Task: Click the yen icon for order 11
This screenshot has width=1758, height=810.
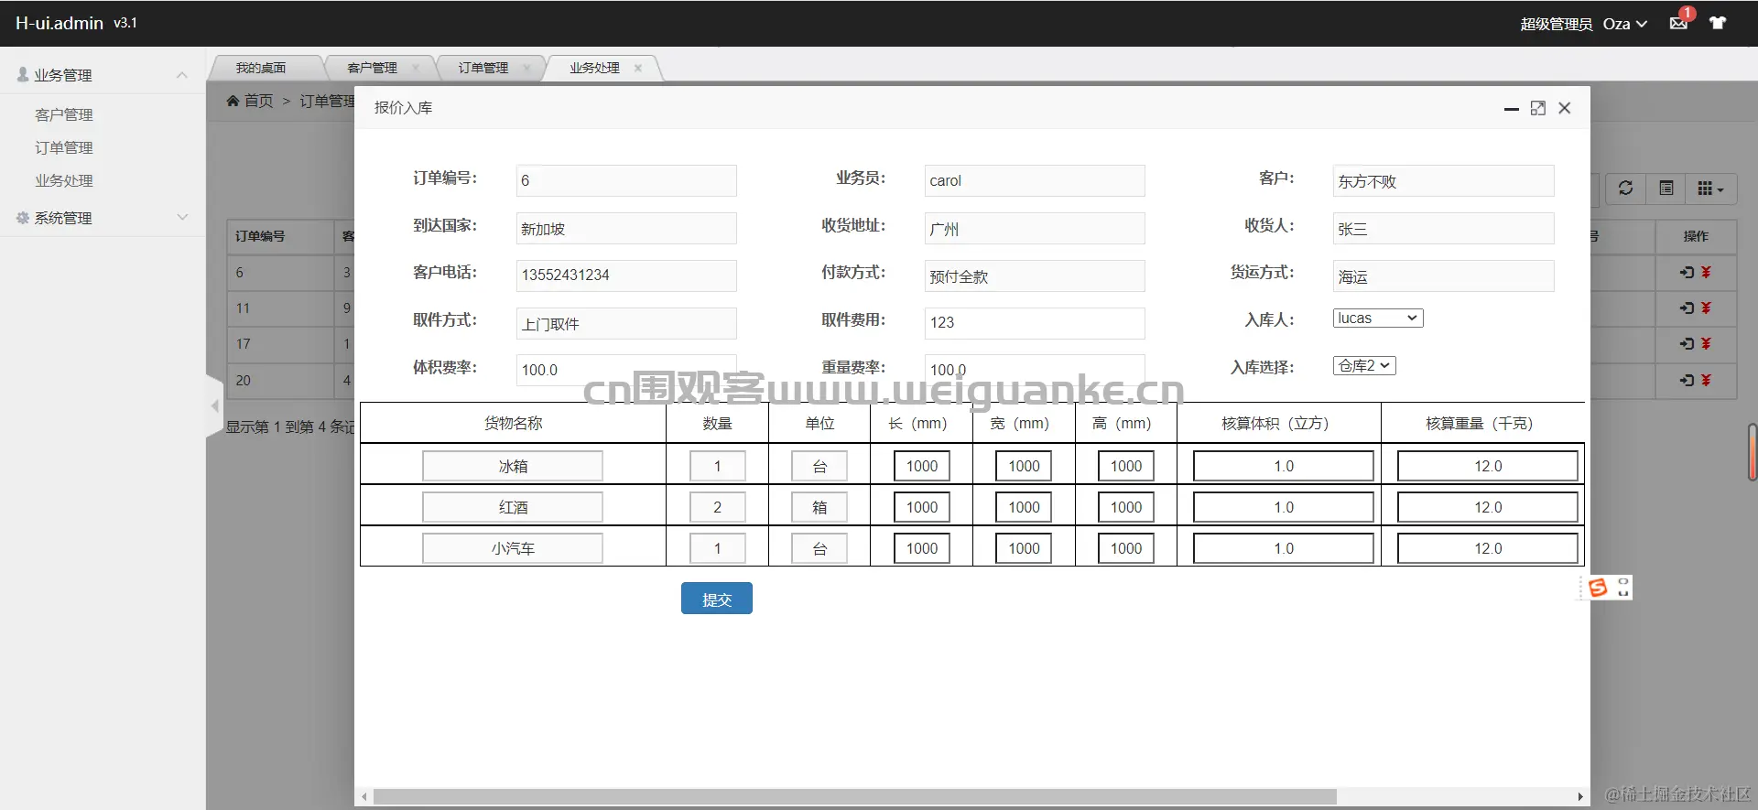Action: click(x=1706, y=308)
